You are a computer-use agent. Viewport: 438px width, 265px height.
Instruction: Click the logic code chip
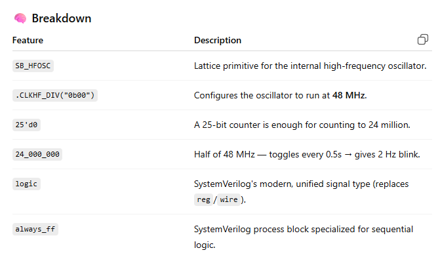(x=26, y=184)
